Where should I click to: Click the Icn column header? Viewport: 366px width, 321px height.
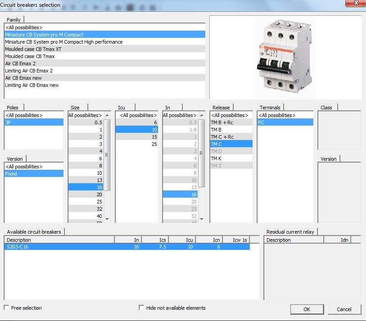click(209, 240)
